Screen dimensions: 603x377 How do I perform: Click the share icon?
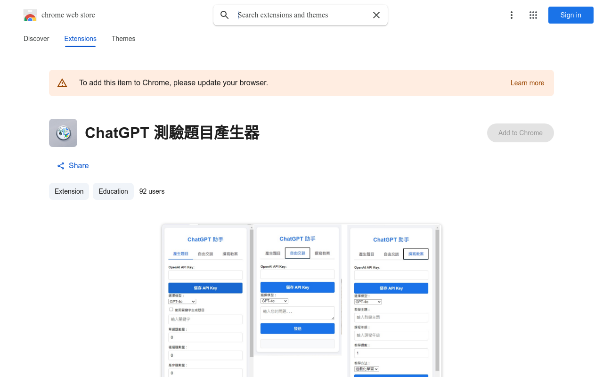coord(61,166)
